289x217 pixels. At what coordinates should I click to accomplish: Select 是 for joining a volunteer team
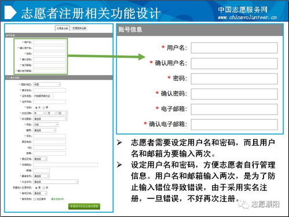pyautogui.click(x=36, y=187)
